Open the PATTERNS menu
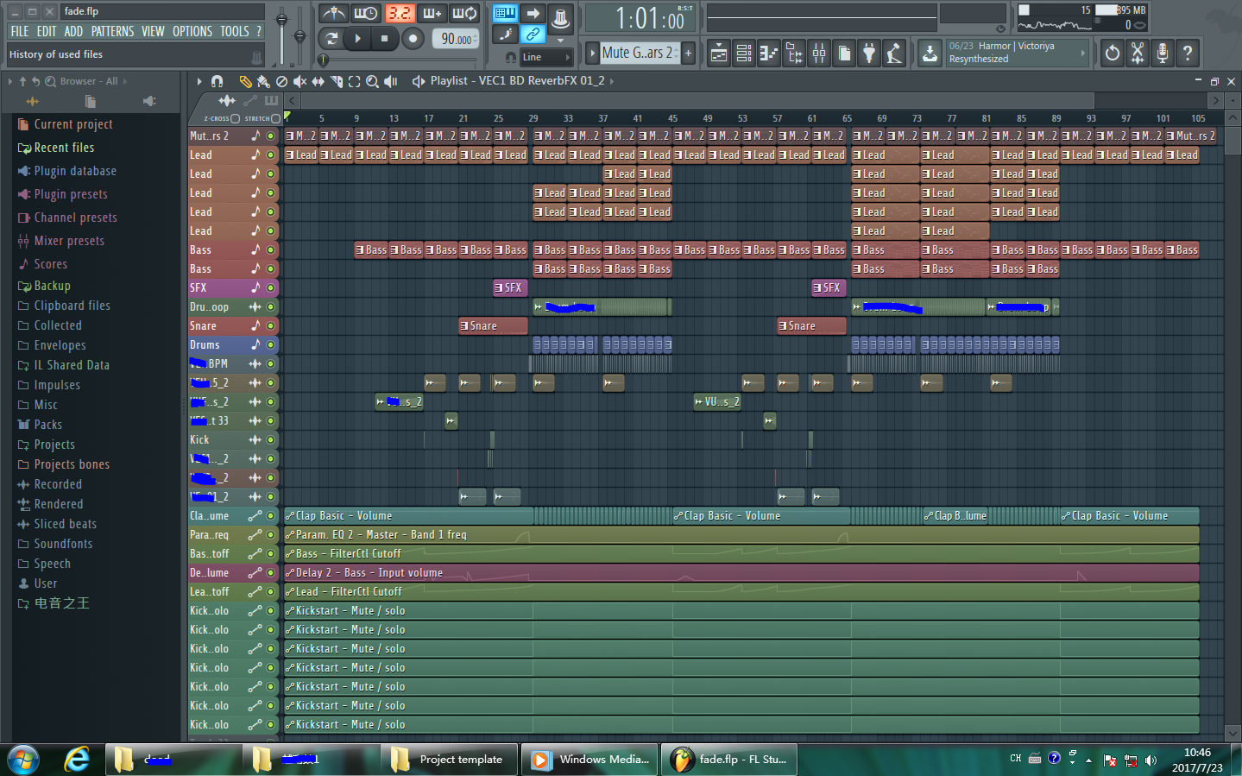This screenshot has height=776, width=1242. pos(112,31)
